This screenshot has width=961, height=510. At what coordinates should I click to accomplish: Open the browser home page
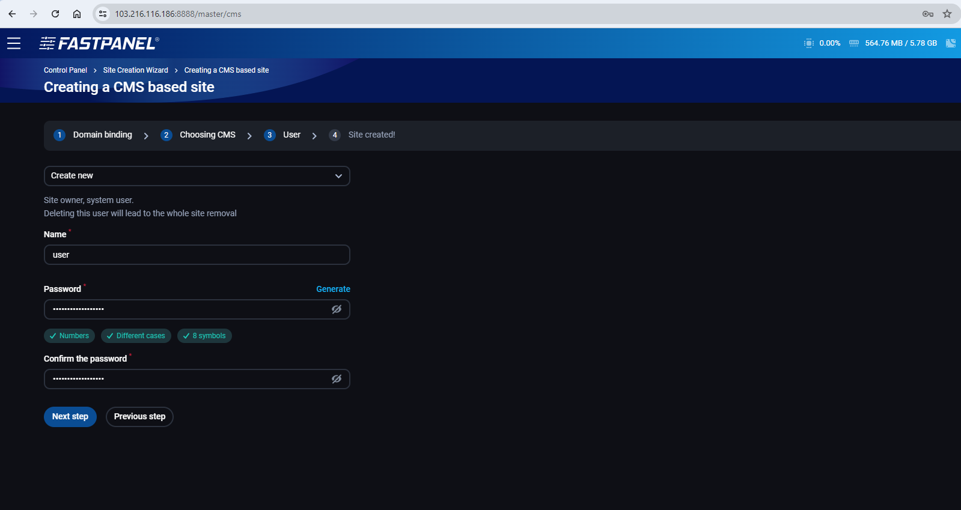click(77, 14)
